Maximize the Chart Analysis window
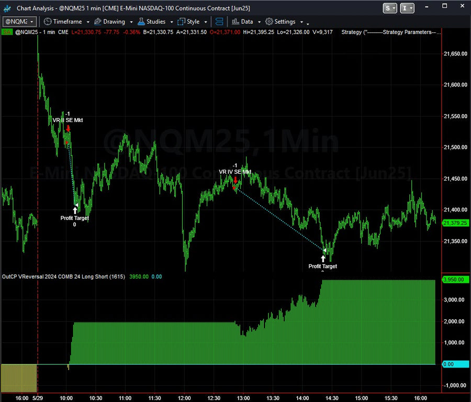 click(x=444, y=6)
